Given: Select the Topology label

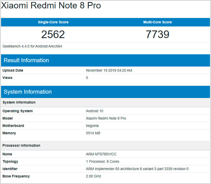Looking at the screenshot, I should click(x=10, y=161).
